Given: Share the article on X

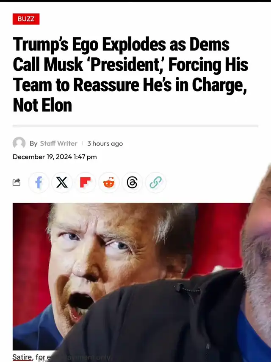Looking at the screenshot, I should tap(62, 182).
